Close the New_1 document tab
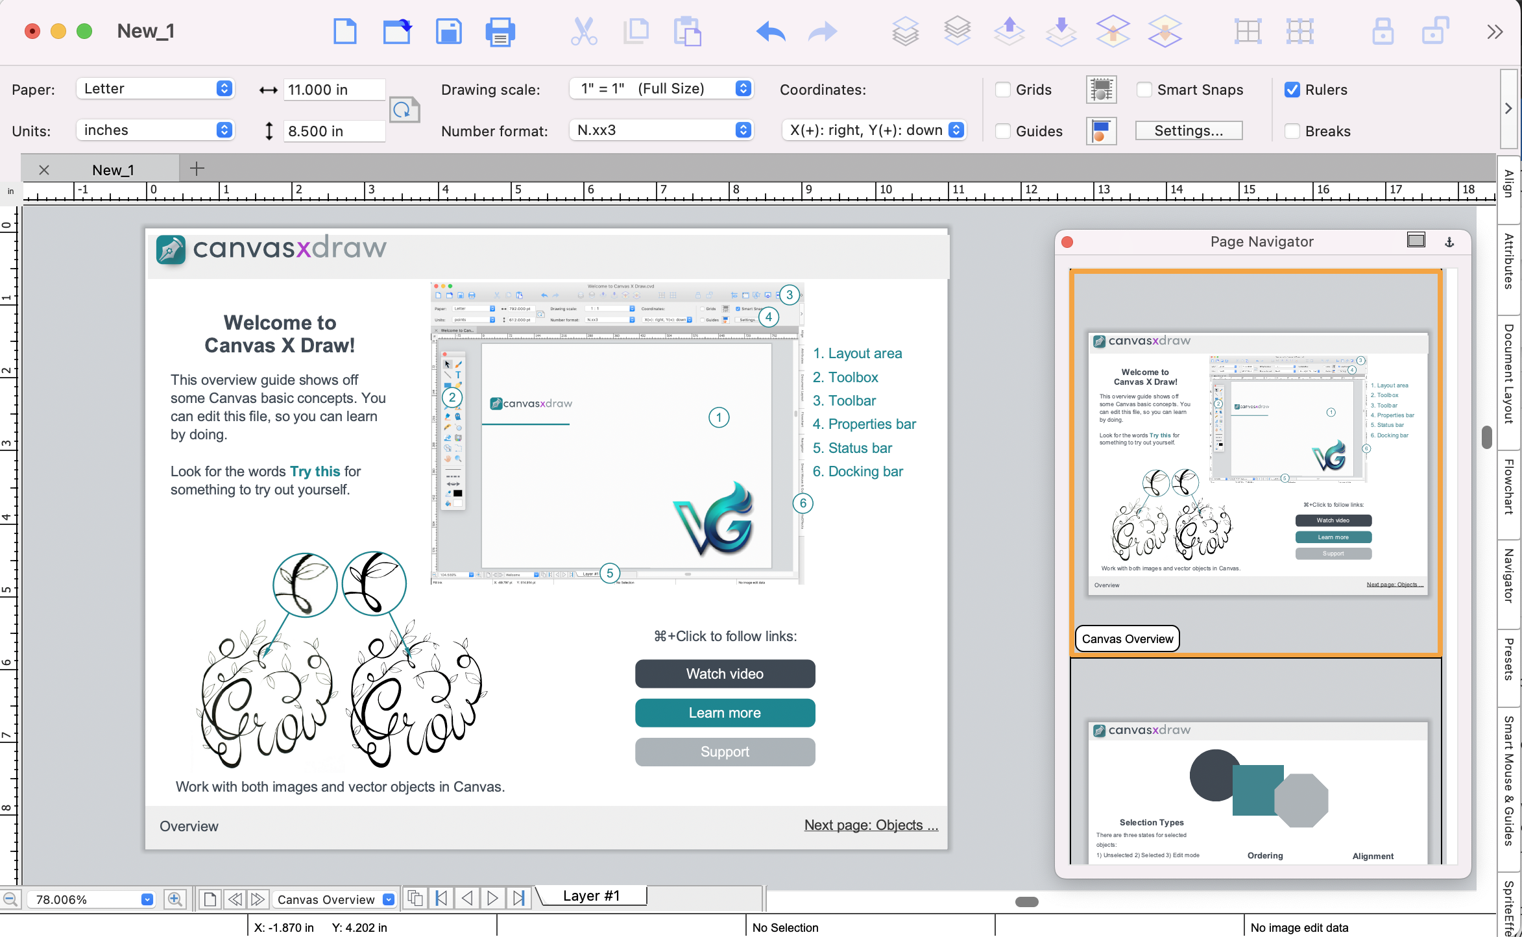 click(44, 170)
